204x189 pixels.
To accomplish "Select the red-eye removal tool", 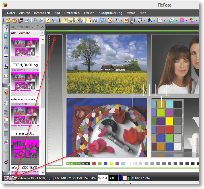I will 6,142.
